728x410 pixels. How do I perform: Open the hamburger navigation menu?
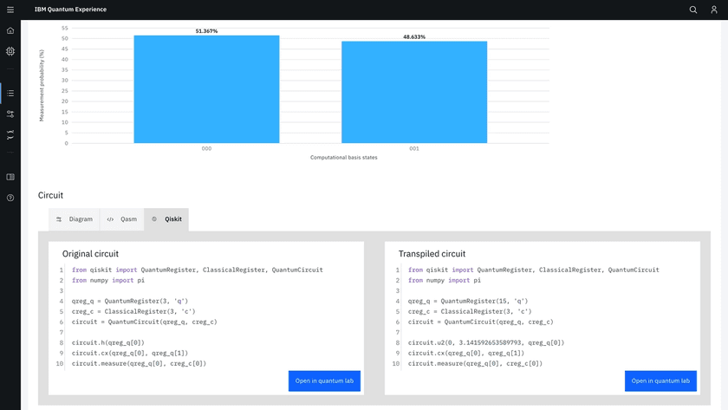(x=10, y=10)
